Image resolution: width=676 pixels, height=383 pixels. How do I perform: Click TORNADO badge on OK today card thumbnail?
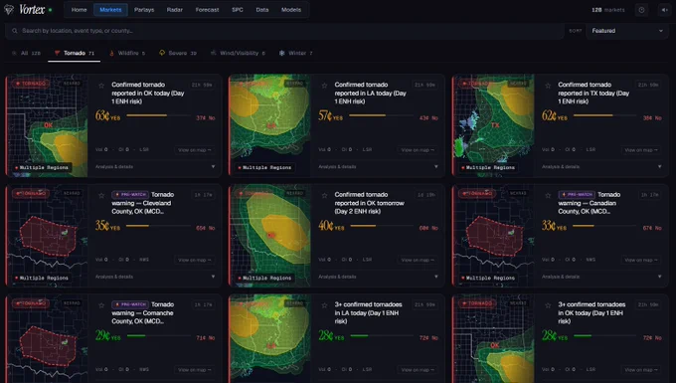(x=31, y=84)
